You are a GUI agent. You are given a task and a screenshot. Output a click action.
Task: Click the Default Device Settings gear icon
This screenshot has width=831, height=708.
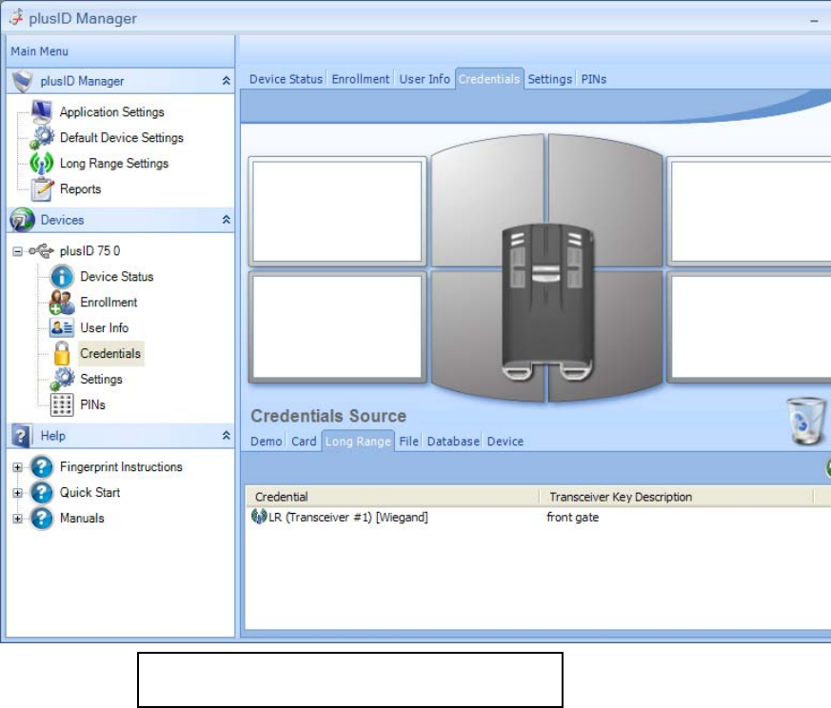[41, 137]
